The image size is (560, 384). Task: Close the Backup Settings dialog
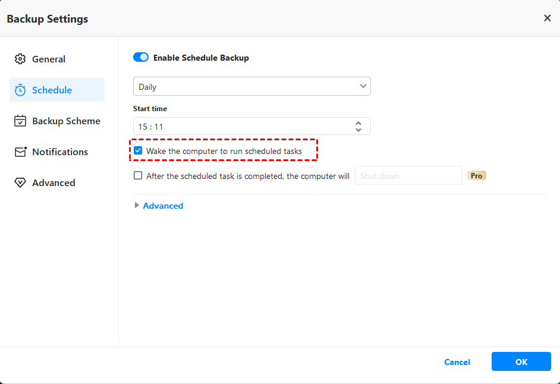tap(547, 18)
